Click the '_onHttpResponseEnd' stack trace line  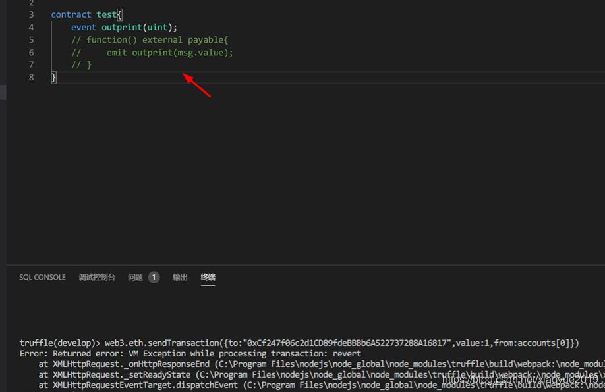[321, 364]
